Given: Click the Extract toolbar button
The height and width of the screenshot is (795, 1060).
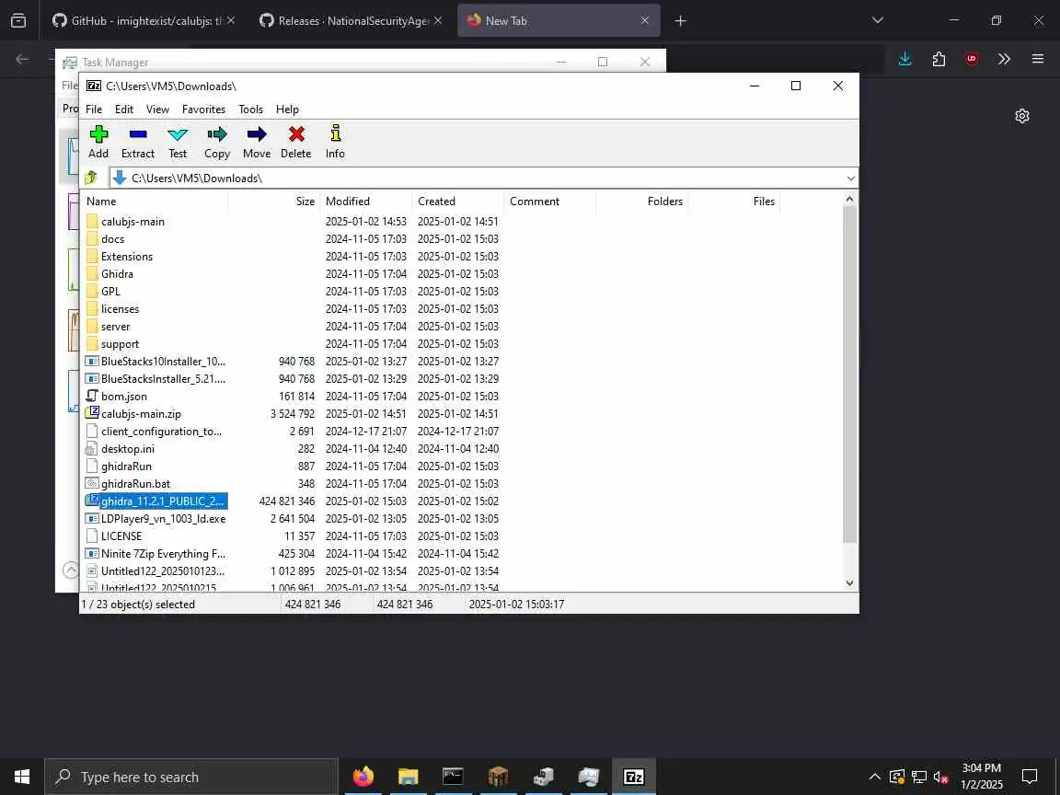Looking at the screenshot, I should click(138, 143).
